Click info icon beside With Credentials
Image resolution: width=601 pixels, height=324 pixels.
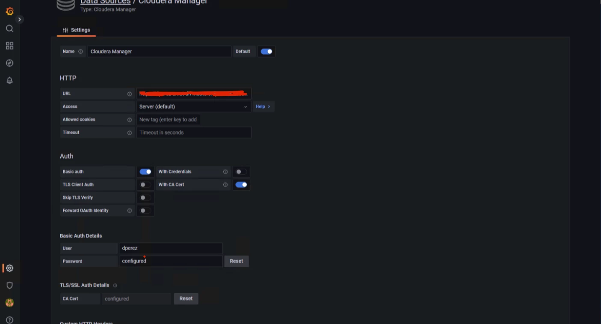coord(225,172)
